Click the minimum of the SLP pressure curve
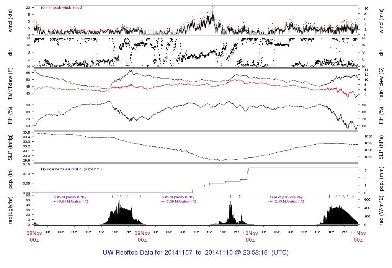 [x=220, y=161]
